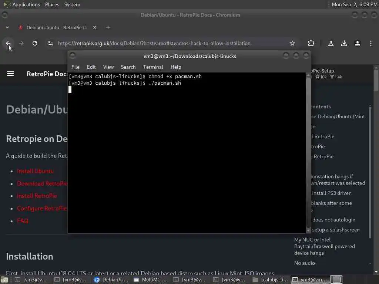
Task: Click the terminal scrollbar up arrow
Action: (308, 75)
